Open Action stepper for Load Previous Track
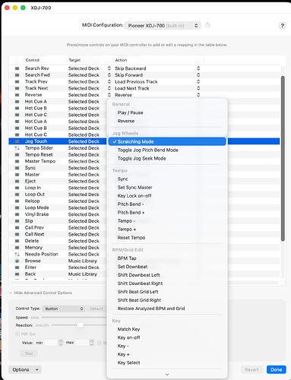The image size is (291, 380). tap(198, 81)
